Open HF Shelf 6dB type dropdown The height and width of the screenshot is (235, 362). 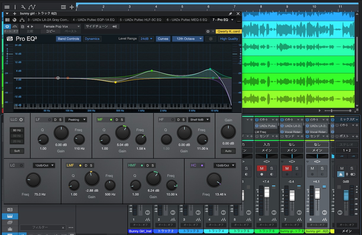pos(199,120)
